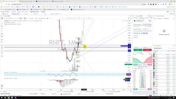The width and height of the screenshot is (176, 99).
Task: Click the undo arrow in chart toolbar
Action: click(x=50, y=18)
